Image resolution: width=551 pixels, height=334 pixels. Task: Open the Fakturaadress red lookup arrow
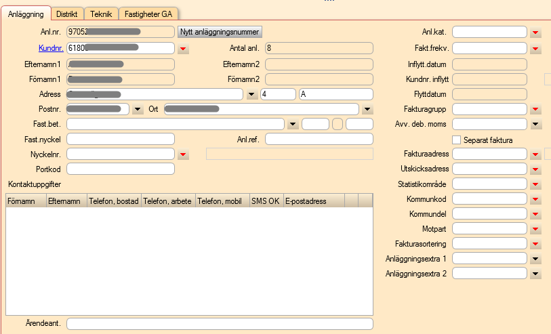click(535, 154)
